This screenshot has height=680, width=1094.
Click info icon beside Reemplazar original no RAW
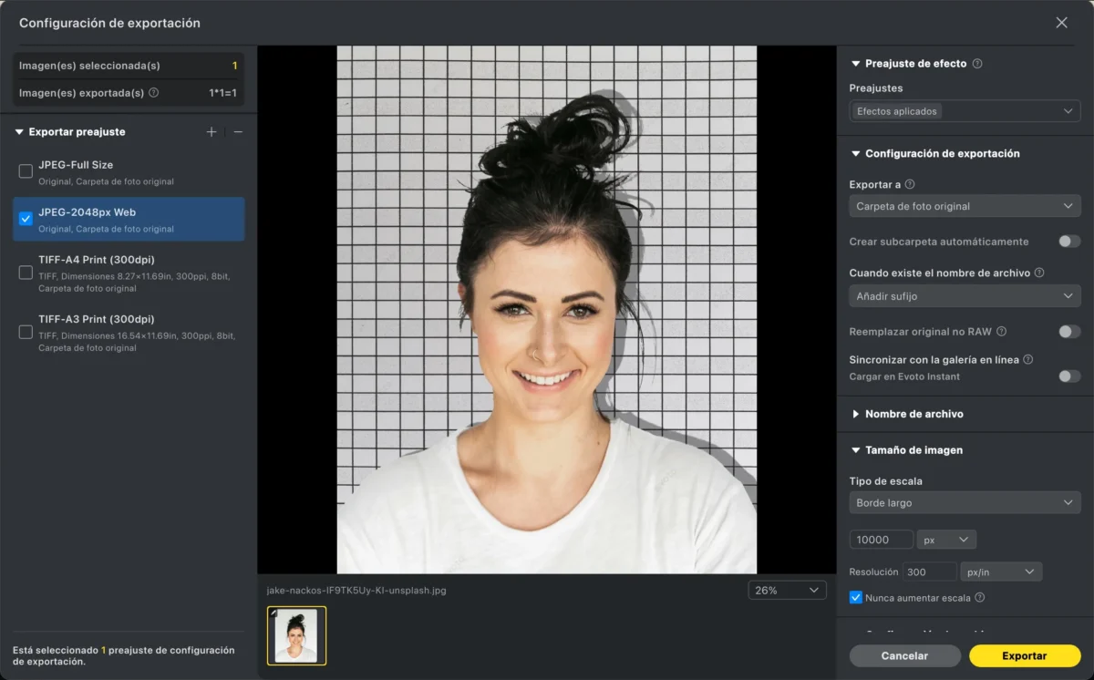click(1001, 332)
